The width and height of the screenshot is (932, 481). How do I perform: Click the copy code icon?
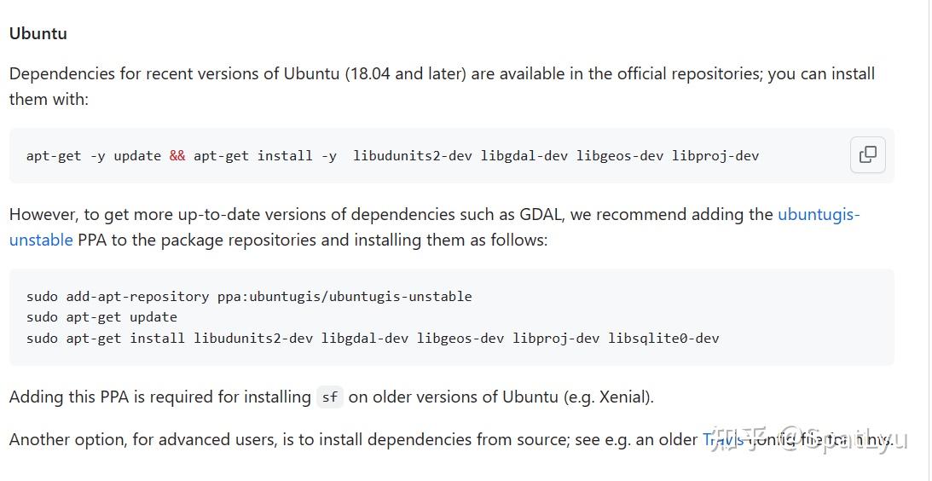click(868, 154)
